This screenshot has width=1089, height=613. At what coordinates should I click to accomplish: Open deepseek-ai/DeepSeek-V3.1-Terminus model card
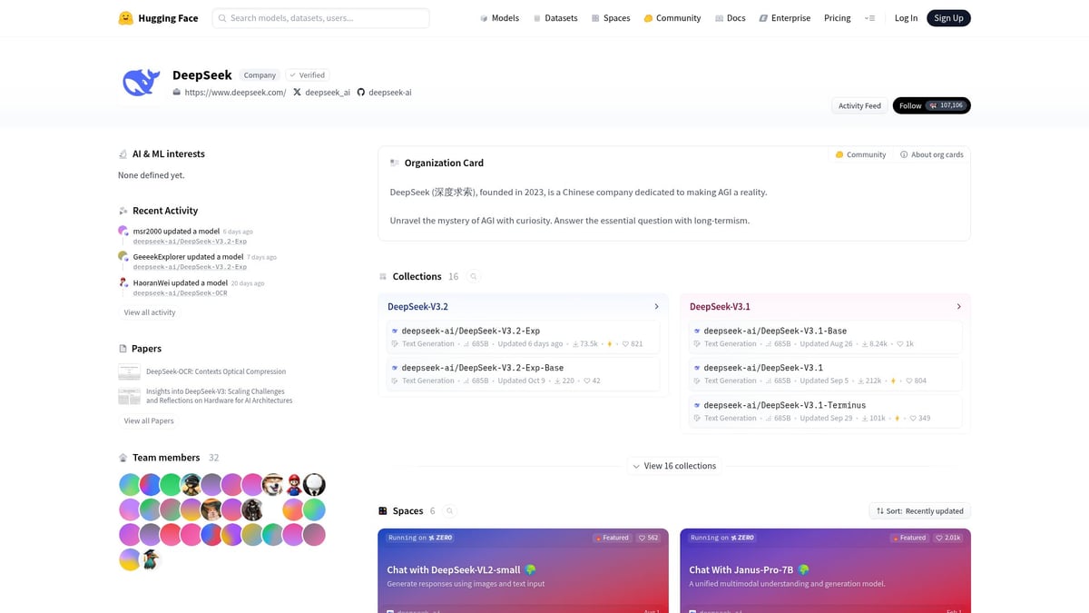pos(825,411)
